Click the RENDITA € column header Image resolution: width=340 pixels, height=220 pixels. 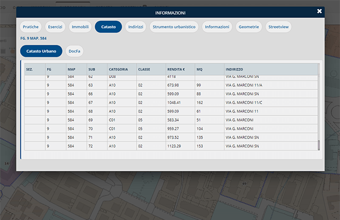pos(180,69)
